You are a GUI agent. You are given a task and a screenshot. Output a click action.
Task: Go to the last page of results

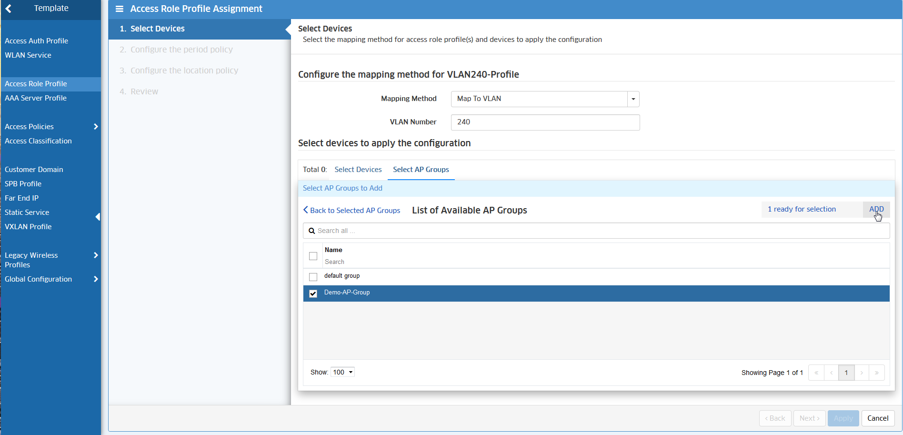pos(876,373)
